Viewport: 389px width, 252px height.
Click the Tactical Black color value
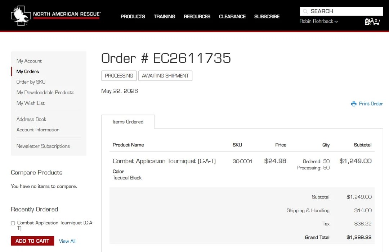click(x=127, y=178)
